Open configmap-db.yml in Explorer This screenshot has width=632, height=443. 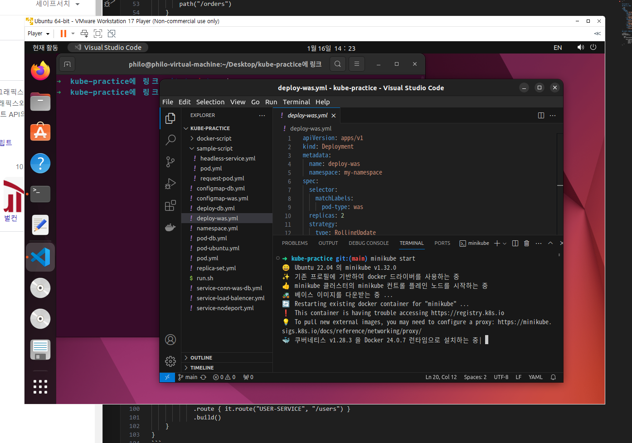coord(227,188)
